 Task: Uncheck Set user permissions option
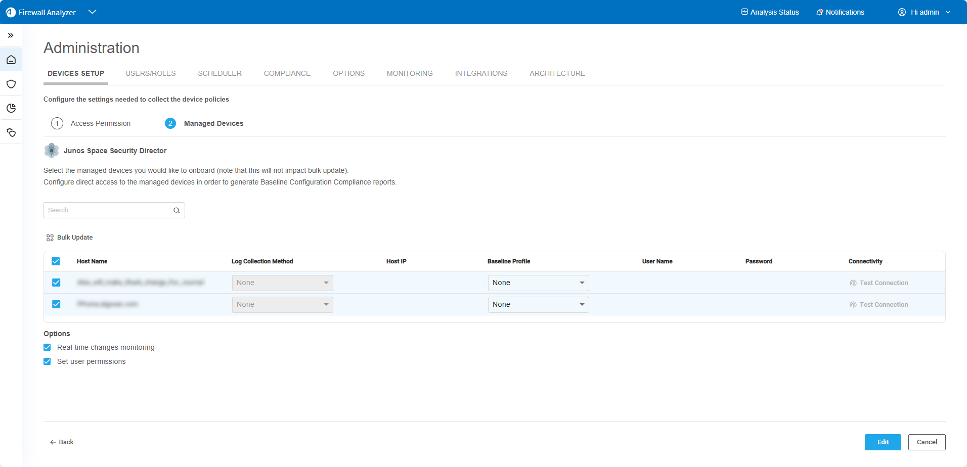coord(47,361)
